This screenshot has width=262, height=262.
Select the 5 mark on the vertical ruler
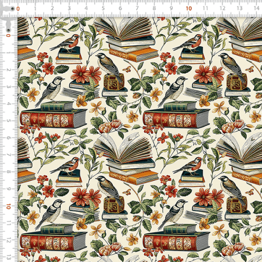pyautogui.click(x=8, y=121)
